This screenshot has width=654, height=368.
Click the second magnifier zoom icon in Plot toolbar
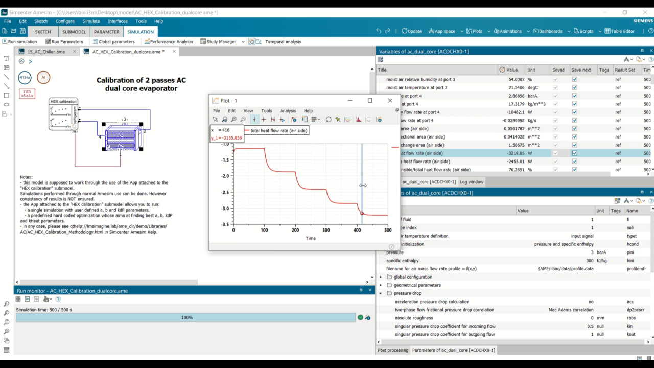coord(233,120)
